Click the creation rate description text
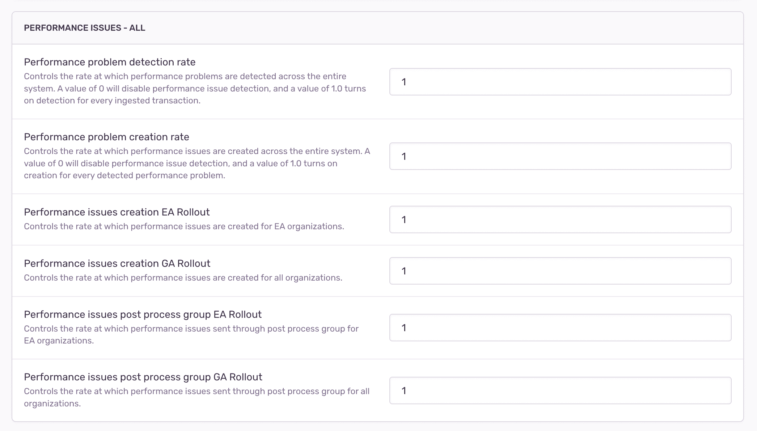This screenshot has height=431, width=757. pos(197,163)
